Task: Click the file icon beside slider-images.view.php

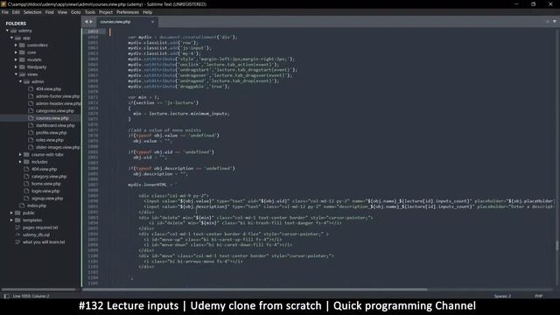Action: pyautogui.click(x=31, y=147)
